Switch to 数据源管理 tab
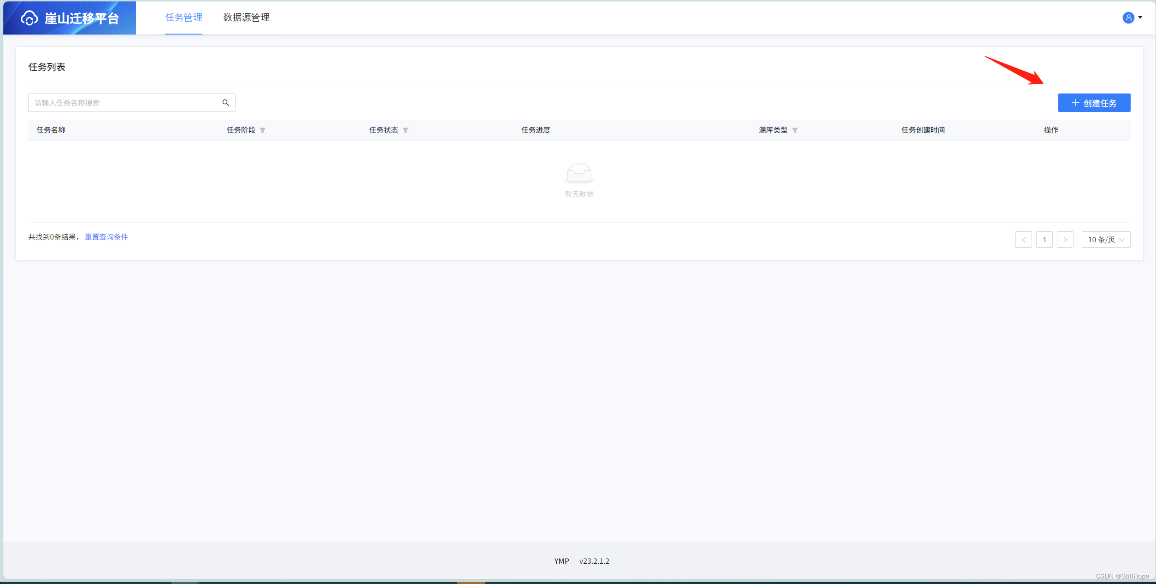Viewport: 1156px width, 584px height. (246, 18)
